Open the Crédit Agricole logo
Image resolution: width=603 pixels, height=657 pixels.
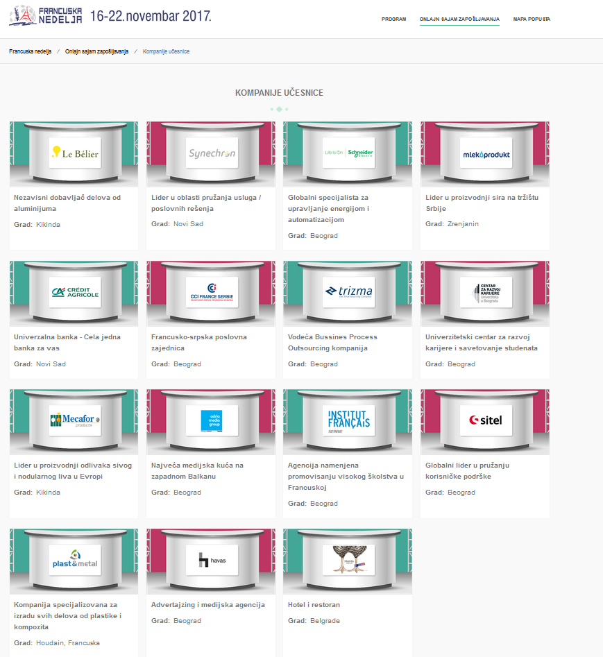click(75, 293)
